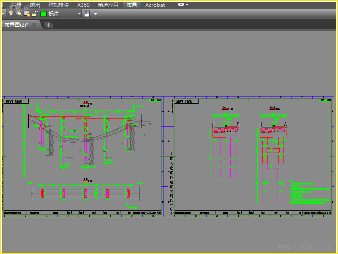Close the 布置图(2)* drawing tab
The height and width of the screenshot is (254, 338).
(x=34, y=25)
